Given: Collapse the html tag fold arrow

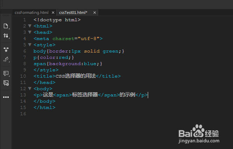Looking at the screenshot, I should pos(30,26).
